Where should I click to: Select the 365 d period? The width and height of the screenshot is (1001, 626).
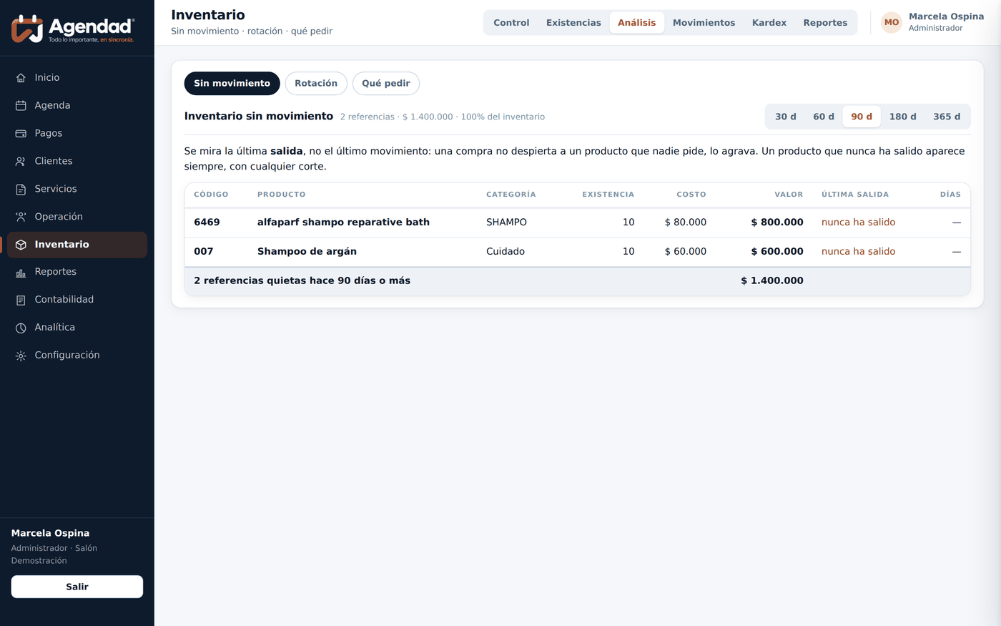pyautogui.click(x=947, y=117)
